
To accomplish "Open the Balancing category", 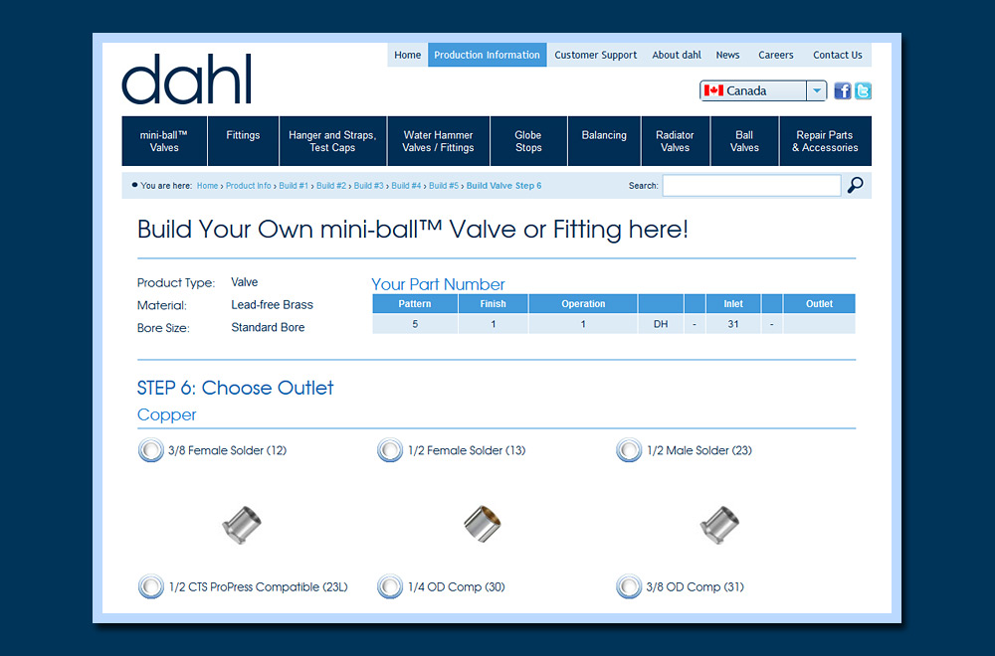I will click(604, 141).
